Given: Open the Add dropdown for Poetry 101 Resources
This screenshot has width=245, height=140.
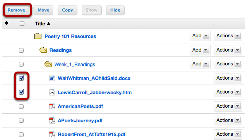Looking at the screenshot, I should pos(200,36).
